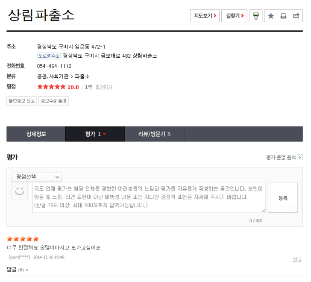The width and height of the screenshot is (311, 282).
Task: Submit review with 등록 button
Action: (x=282, y=198)
